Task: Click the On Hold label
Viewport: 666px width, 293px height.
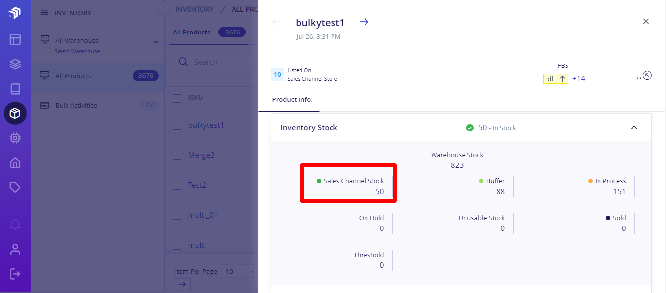Action: (371, 218)
